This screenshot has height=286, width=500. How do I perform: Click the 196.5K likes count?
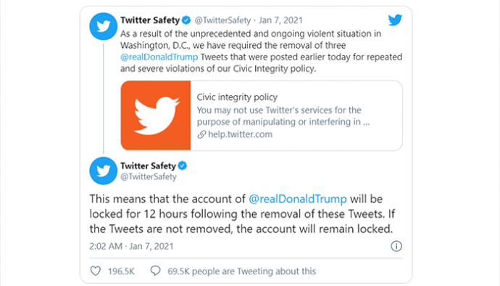pos(121,271)
